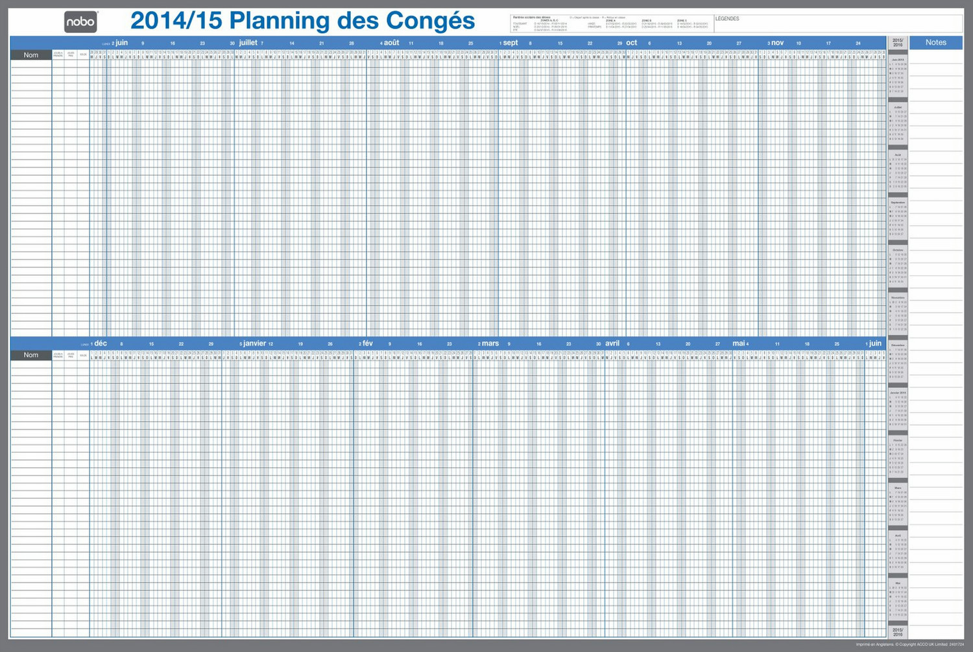Click the fév month heading
The height and width of the screenshot is (652, 973).
pyautogui.click(x=368, y=344)
